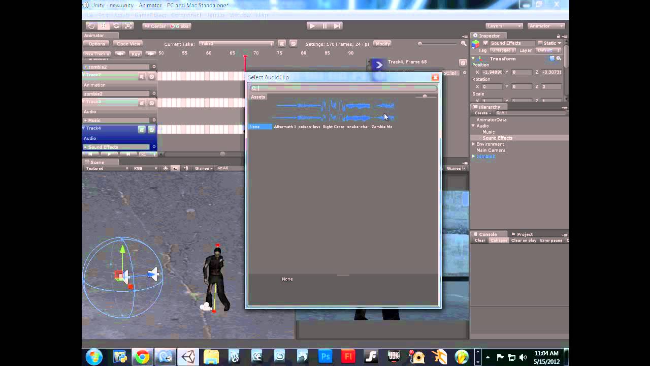Image resolution: width=650 pixels, height=366 pixels.
Task: Mute Track4 using its speaker toggle
Action: tap(142, 128)
